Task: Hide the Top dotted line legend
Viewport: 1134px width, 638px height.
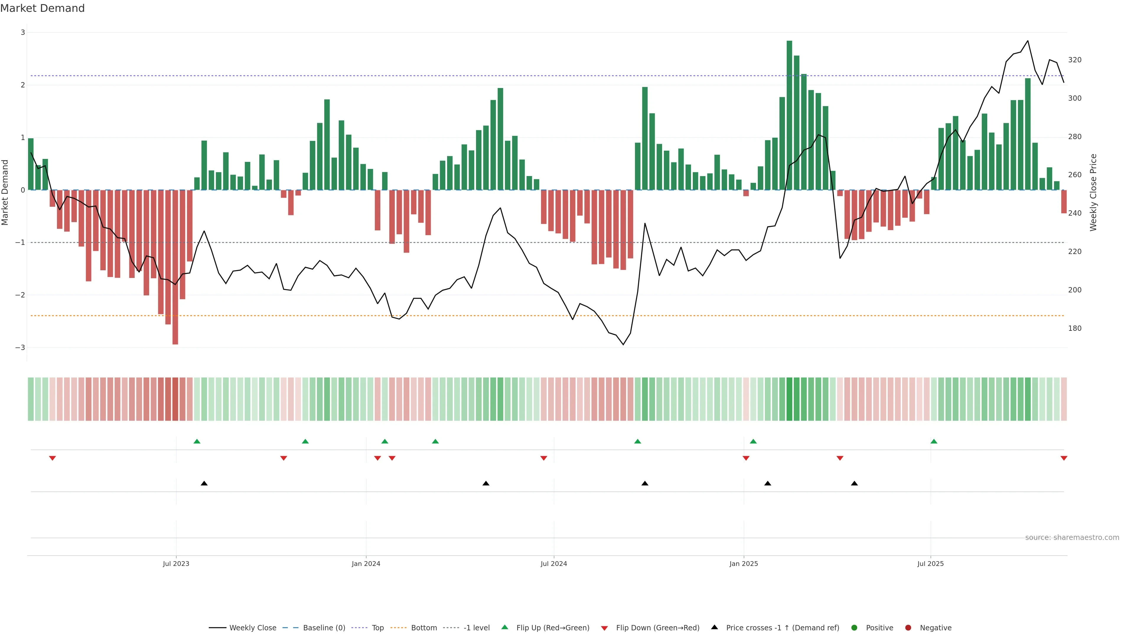Action: pyautogui.click(x=377, y=628)
